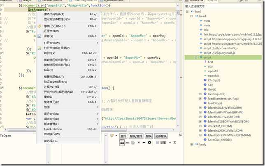265x166 pixels.
Task: Open dropdown arrow next to search history icon
Action: click(116, 136)
